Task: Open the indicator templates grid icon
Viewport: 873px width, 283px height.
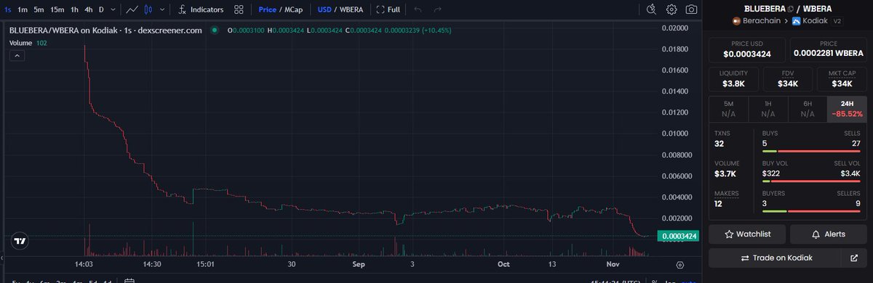Action: coord(239,9)
